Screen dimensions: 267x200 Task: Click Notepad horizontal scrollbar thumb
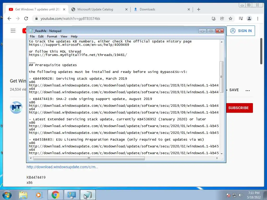[89, 158]
